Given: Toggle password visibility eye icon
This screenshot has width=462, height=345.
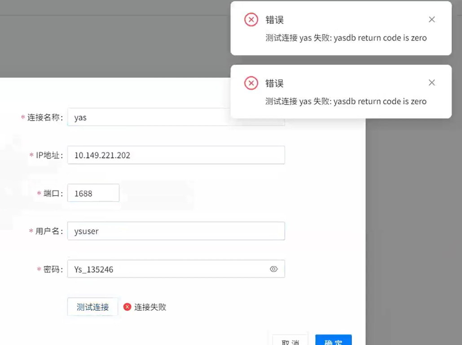Looking at the screenshot, I should [x=274, y=269].
